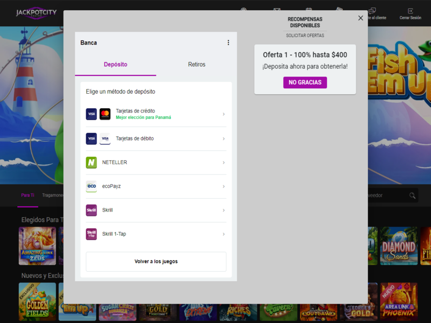
Task: Click the search magnifier icon
Action: pyautogui.click(x=412, y=195)
